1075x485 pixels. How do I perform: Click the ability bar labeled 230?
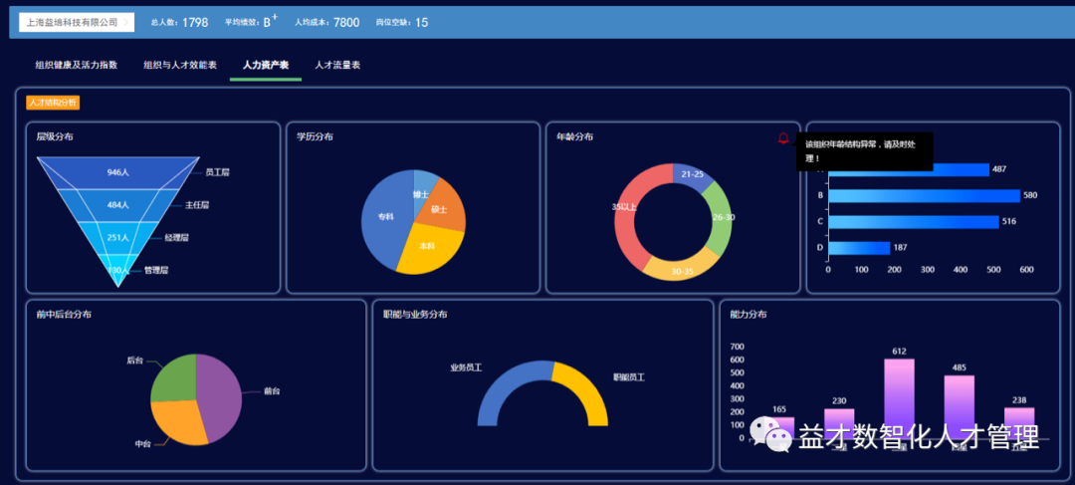pos(839,423)
